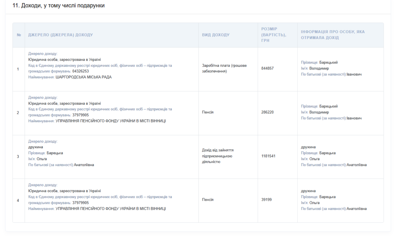Image resolution: width=398 pixels, height=236 pixels.
Task: Click the patronymic 'Іванович' in row 1
Action: pyautogui.click(x=354, y=74)
